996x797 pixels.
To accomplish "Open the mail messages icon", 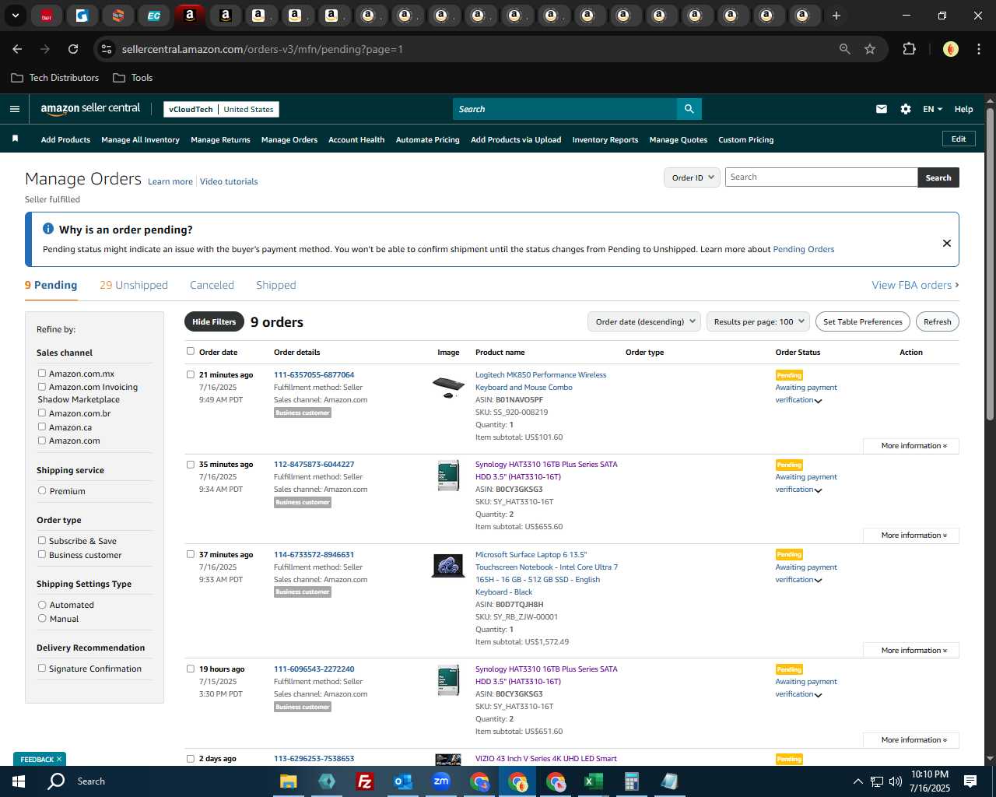I will click(x=882, y=109).
